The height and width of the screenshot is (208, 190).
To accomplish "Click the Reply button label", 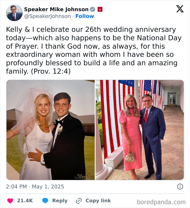I will pyautogui.click(x=60, y=201).
